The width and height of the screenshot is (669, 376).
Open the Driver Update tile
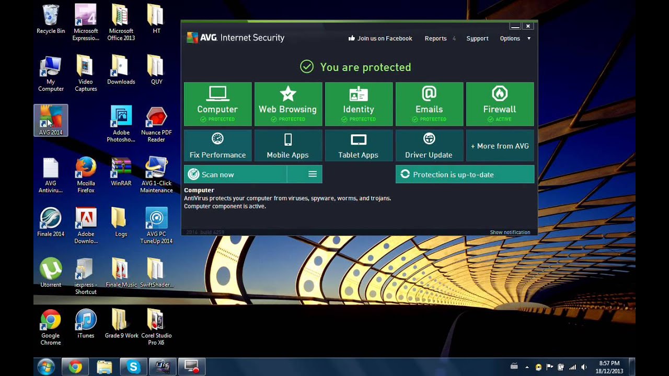click(429, 145)
